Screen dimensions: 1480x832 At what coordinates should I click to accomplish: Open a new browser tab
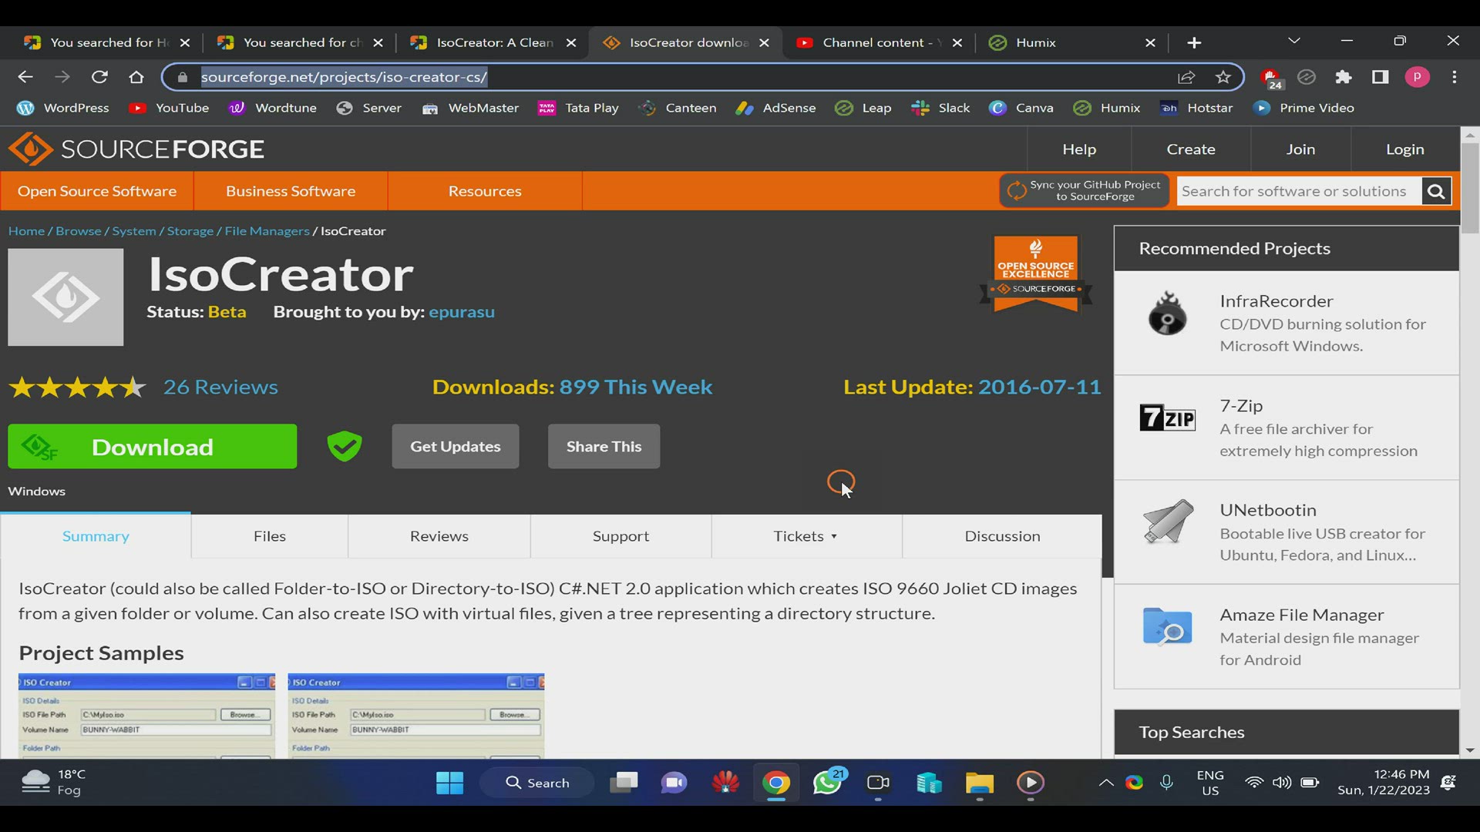coord(1194,43)
